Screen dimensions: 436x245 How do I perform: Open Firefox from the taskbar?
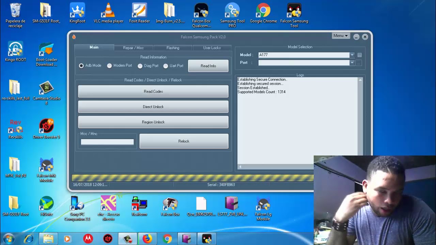click(147, 239)
